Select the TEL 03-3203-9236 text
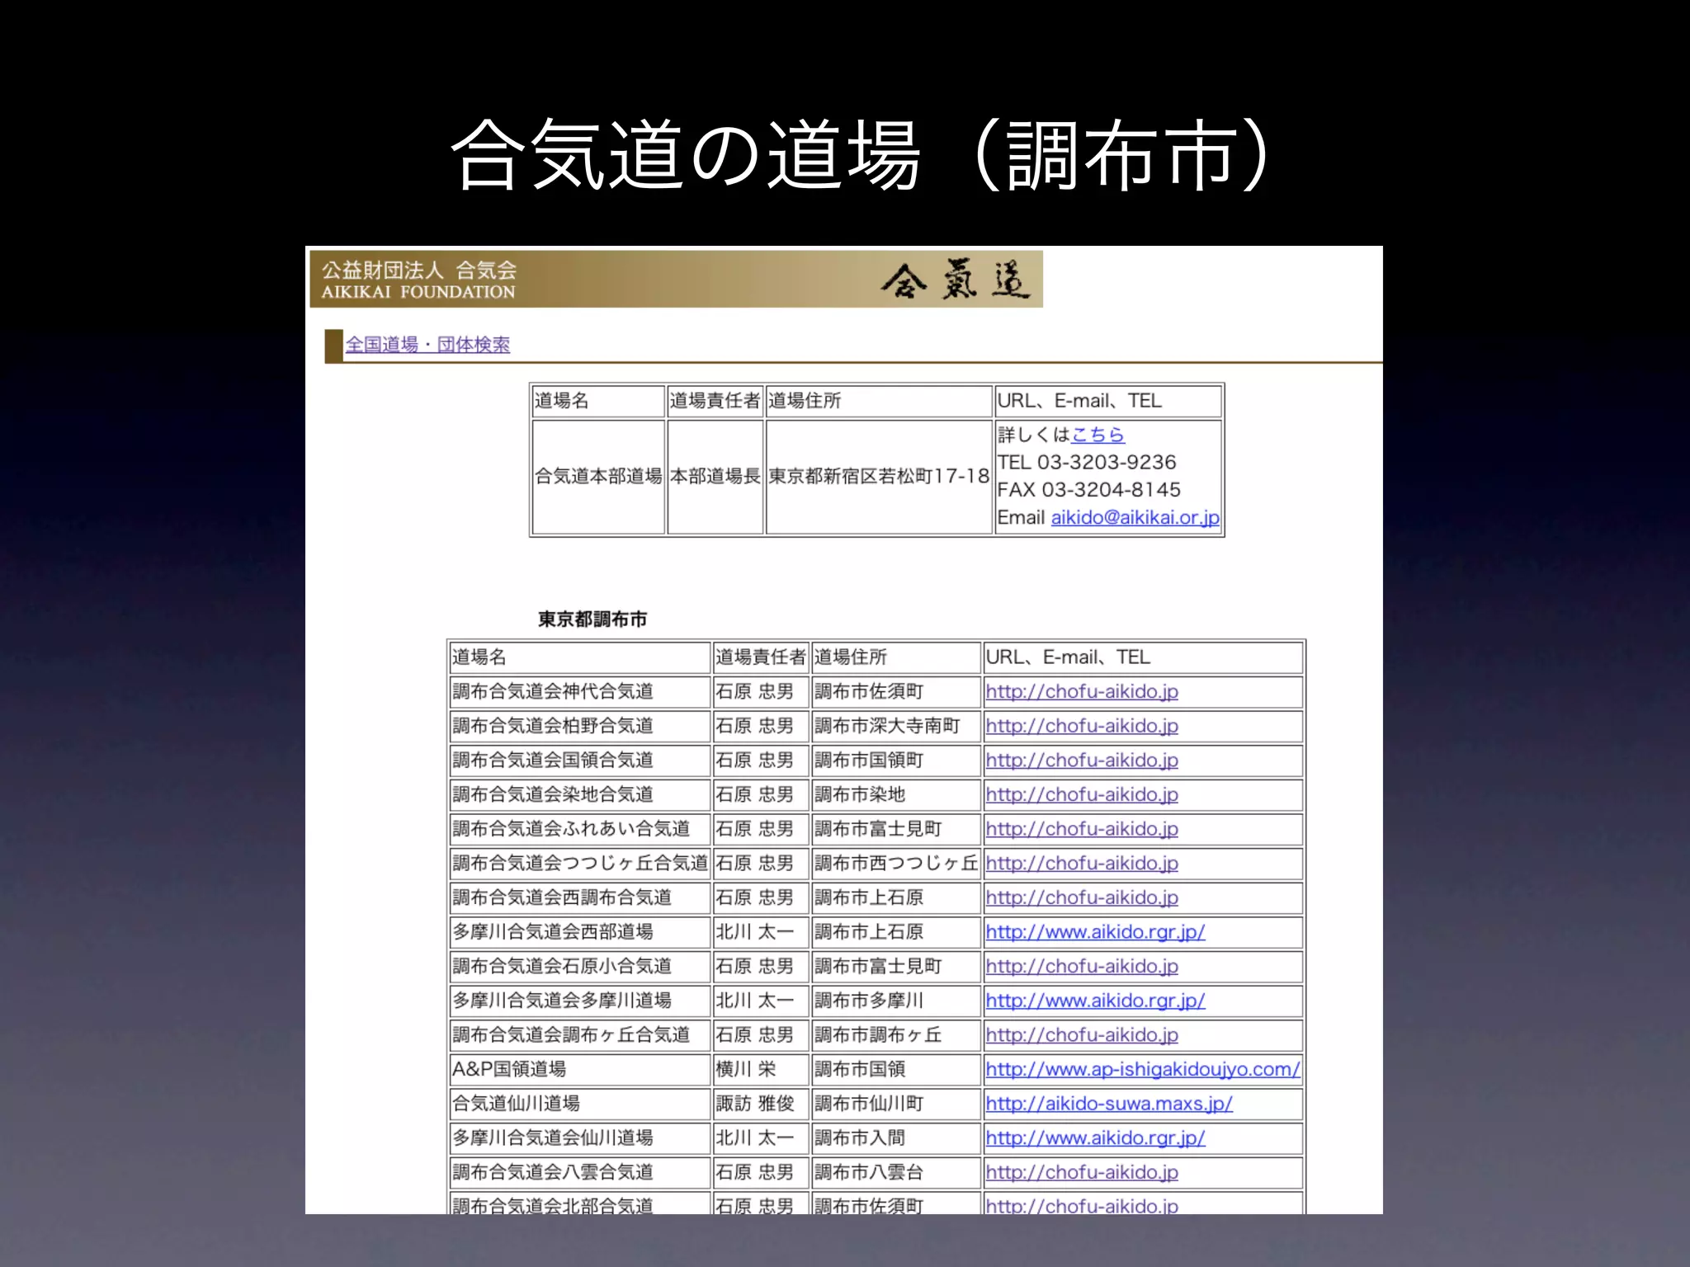1690x1267 pixels. tap(1086, 463)
